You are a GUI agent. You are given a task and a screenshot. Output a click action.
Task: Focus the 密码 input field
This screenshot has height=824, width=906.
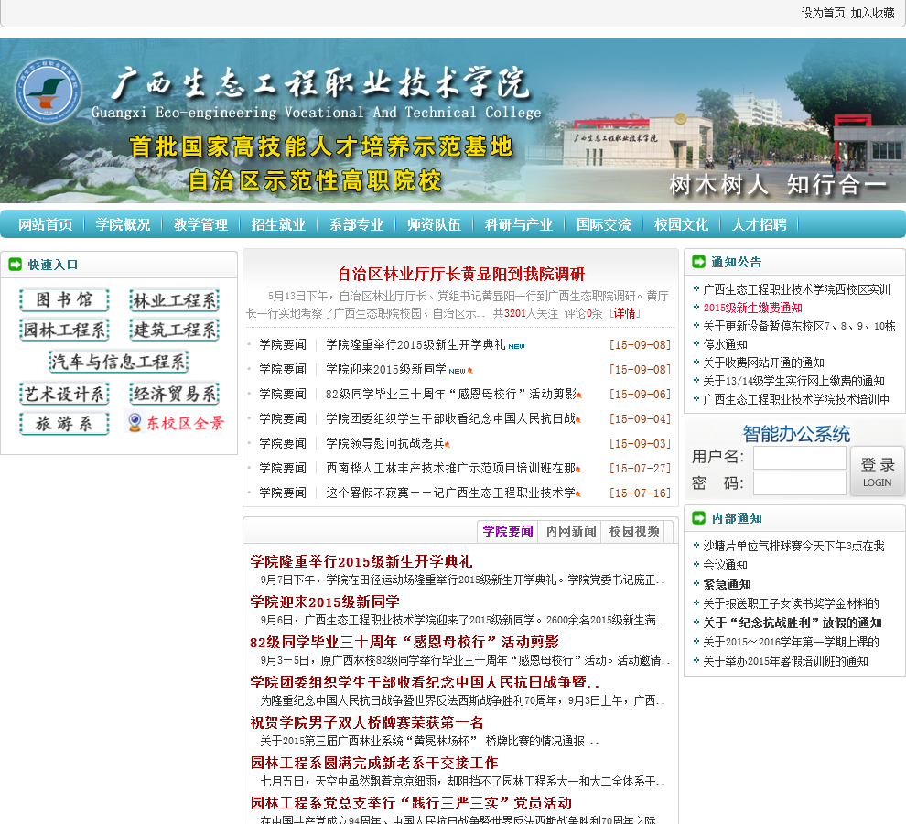pos(800,483)
